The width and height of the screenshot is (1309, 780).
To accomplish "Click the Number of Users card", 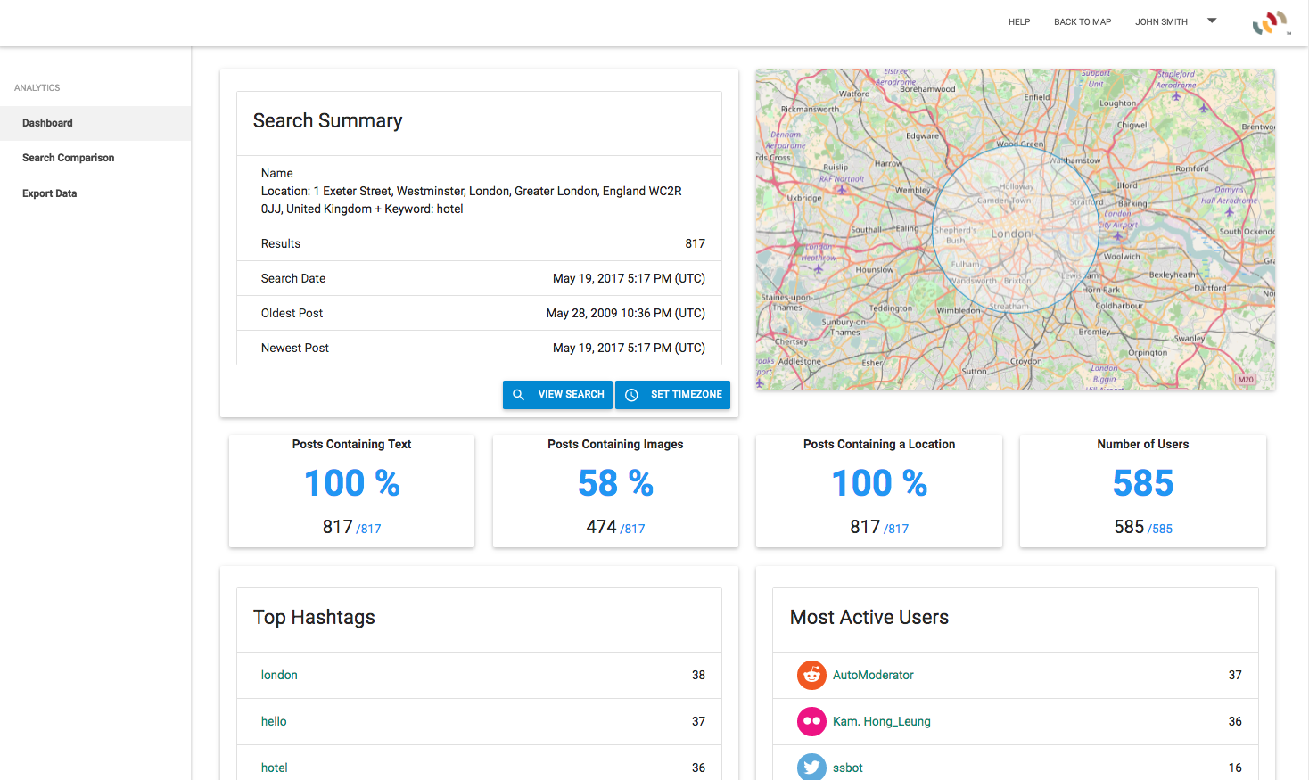I will pyautogui.click(x=1143, y=491).
